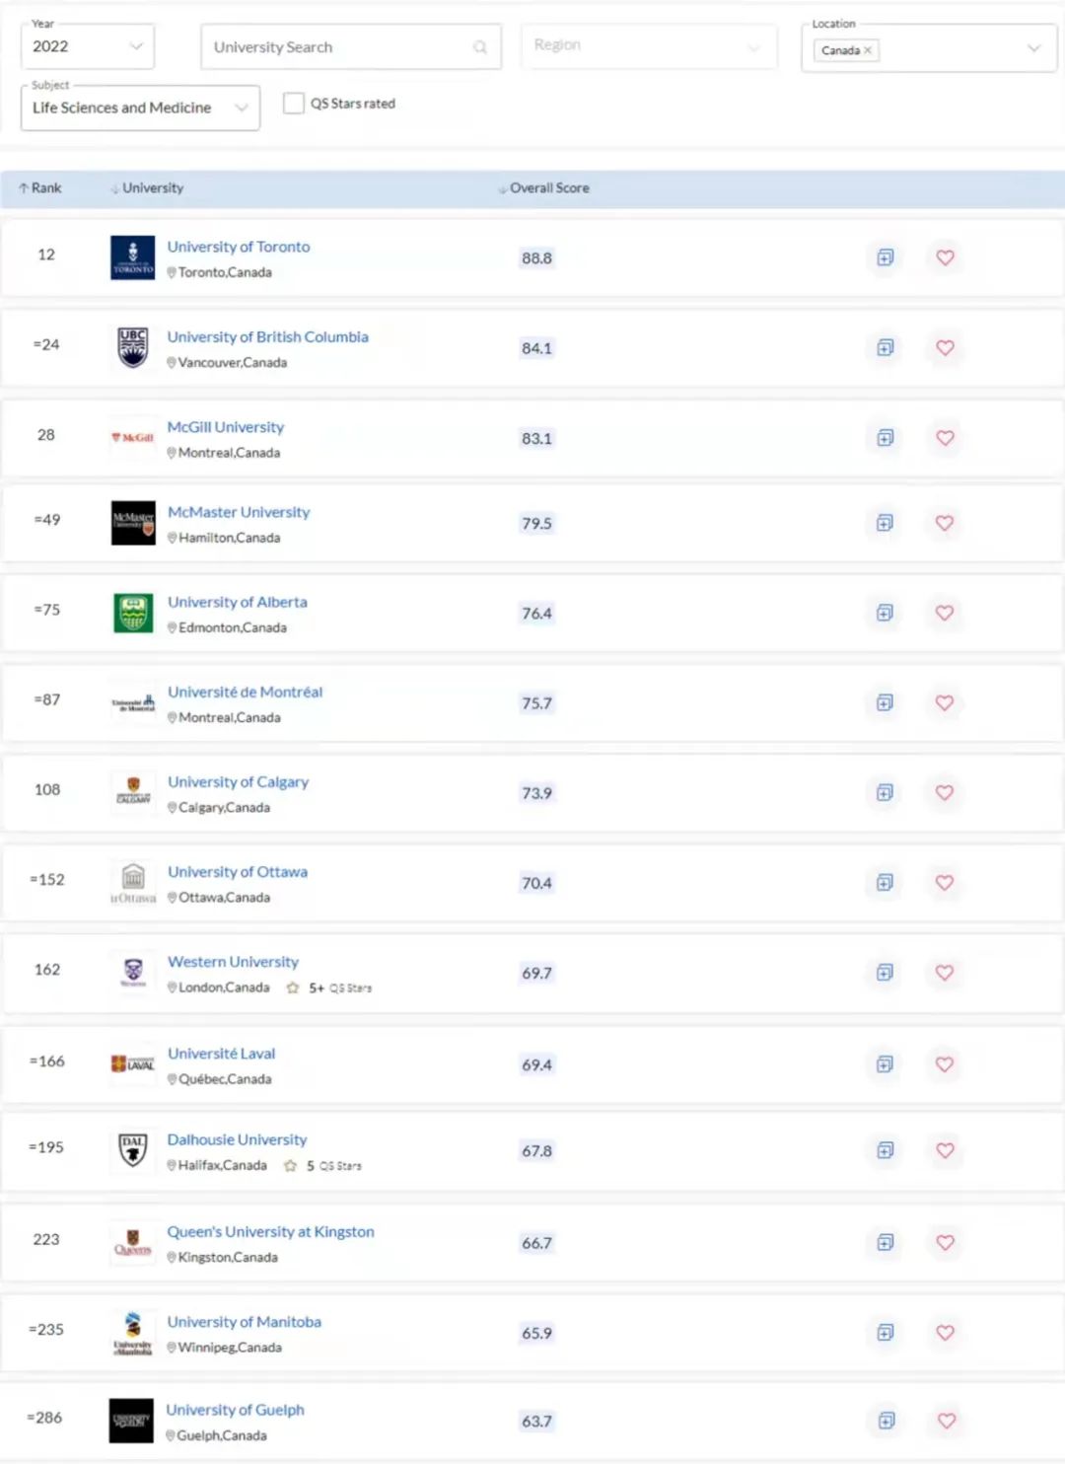Click heart icon for University of Alberta

[945, 613]
